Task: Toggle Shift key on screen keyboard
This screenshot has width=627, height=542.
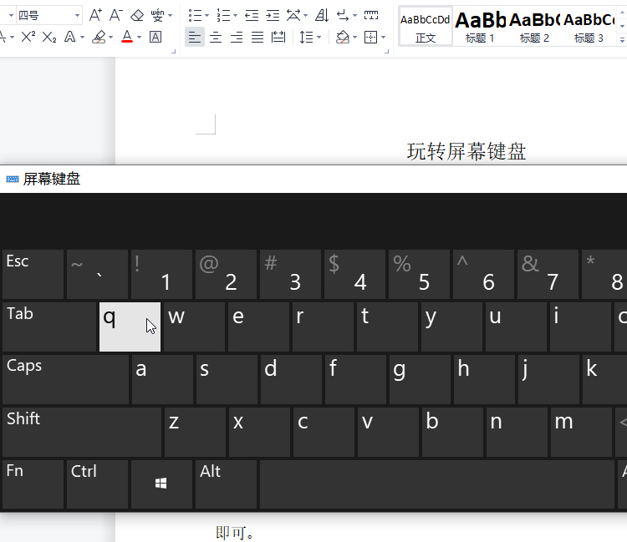Action: [x=82, y=432]
